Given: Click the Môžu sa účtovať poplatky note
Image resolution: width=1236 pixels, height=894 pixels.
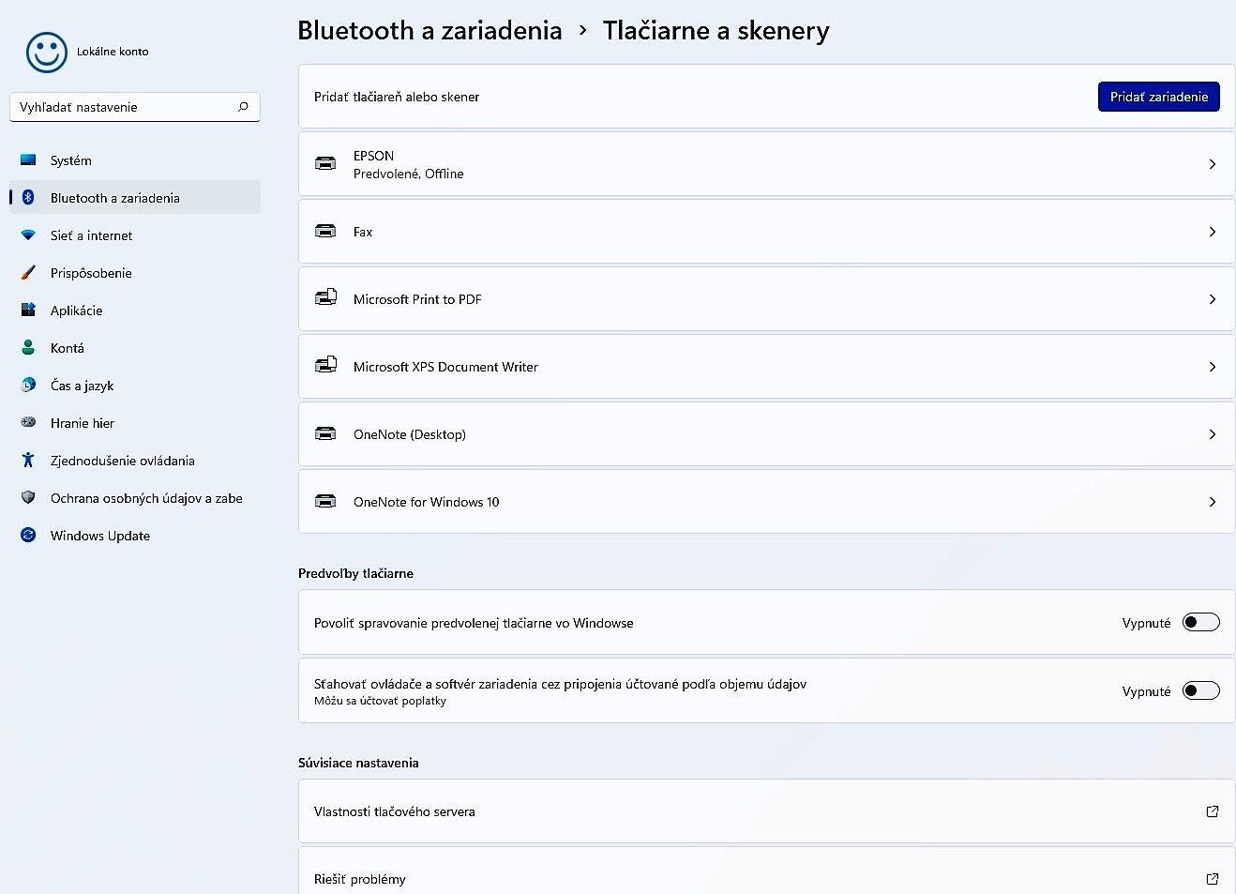Looking at the screenshot, I should tap(380, 701).
